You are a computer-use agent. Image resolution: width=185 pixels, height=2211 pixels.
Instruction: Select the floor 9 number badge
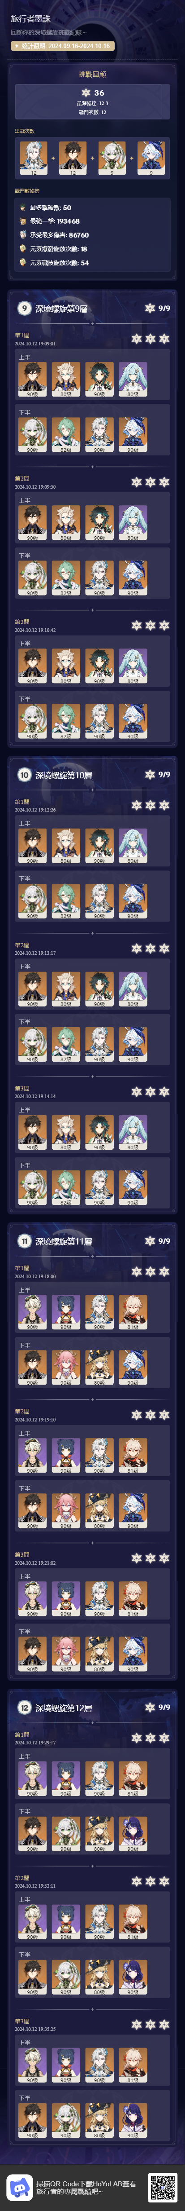tap(24, 308)
